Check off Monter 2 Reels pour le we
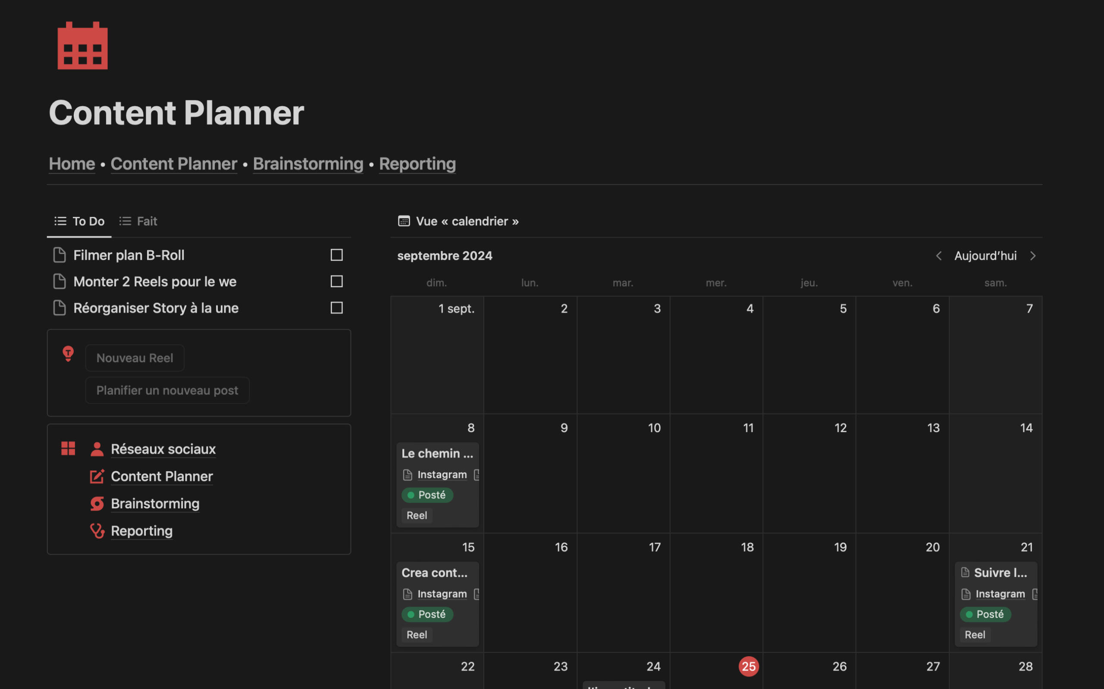The height and width of the screenshot is (689, 1104). 336,282
